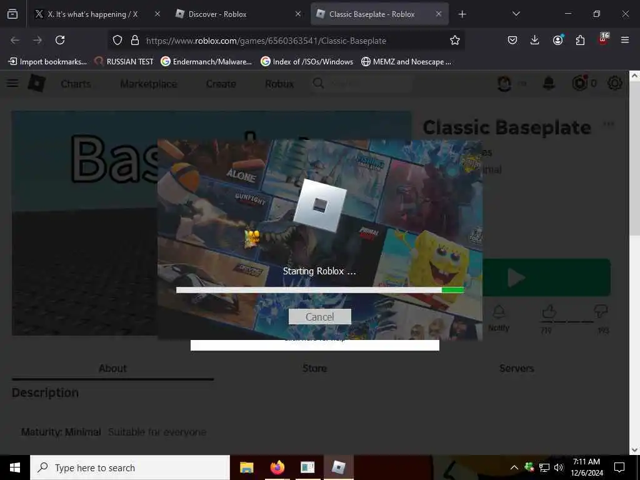Reload the current Roblox page

click(x=60, y=40)
